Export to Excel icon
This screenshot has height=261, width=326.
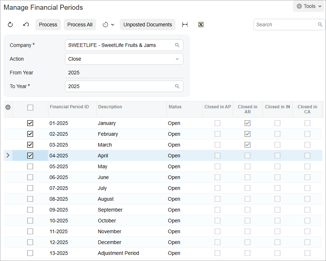pos(201,25)
